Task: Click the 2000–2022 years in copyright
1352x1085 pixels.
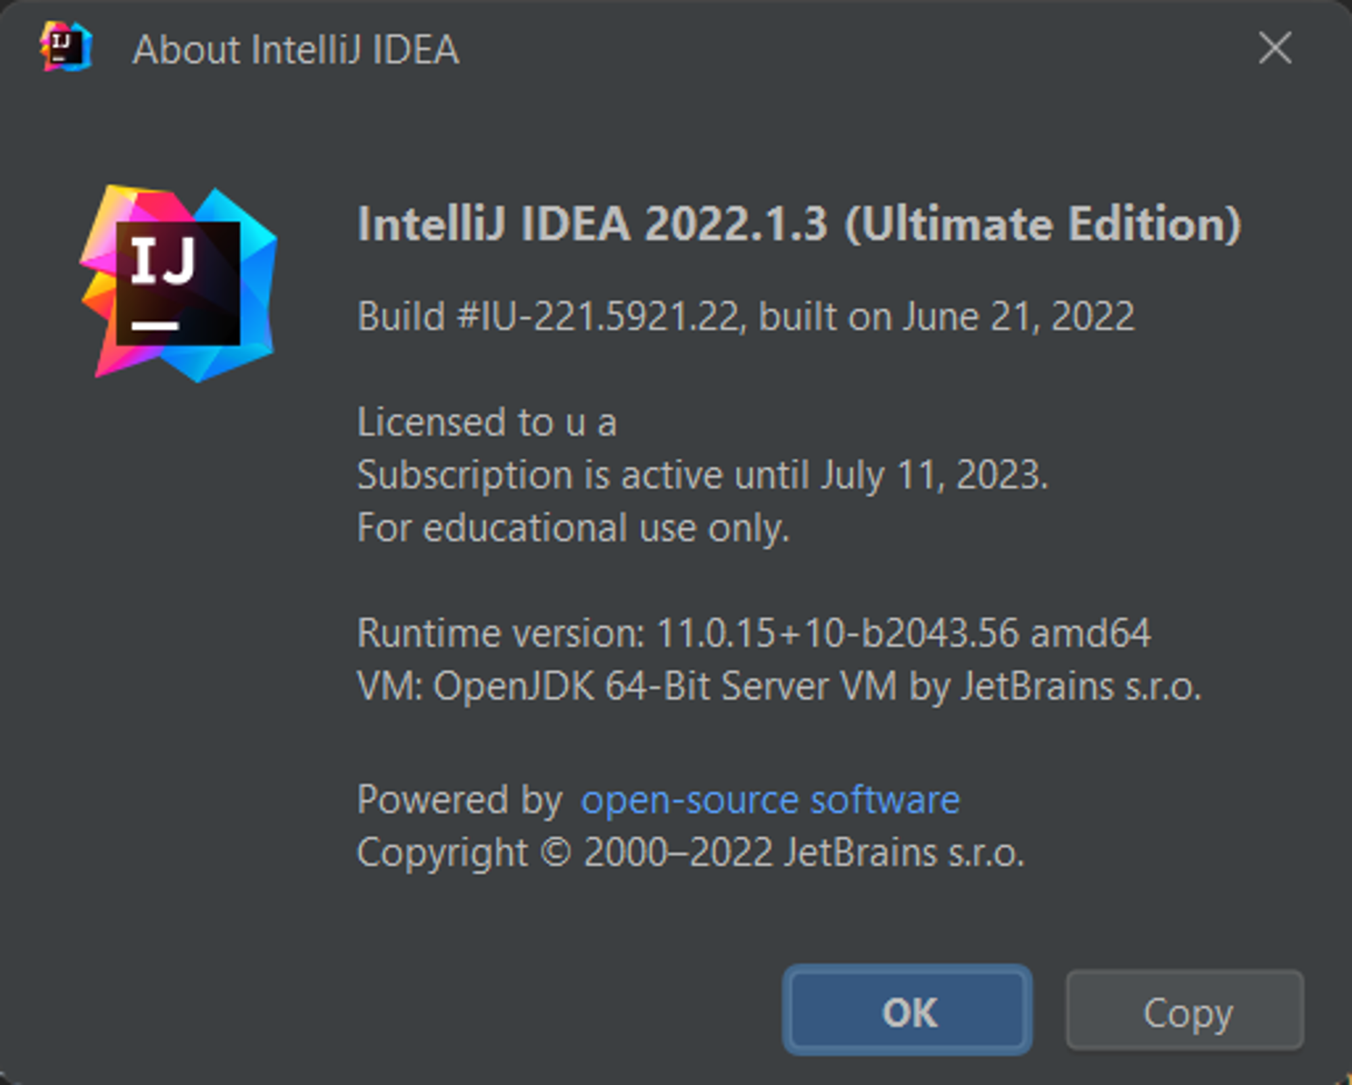Action: pos(678,852)
